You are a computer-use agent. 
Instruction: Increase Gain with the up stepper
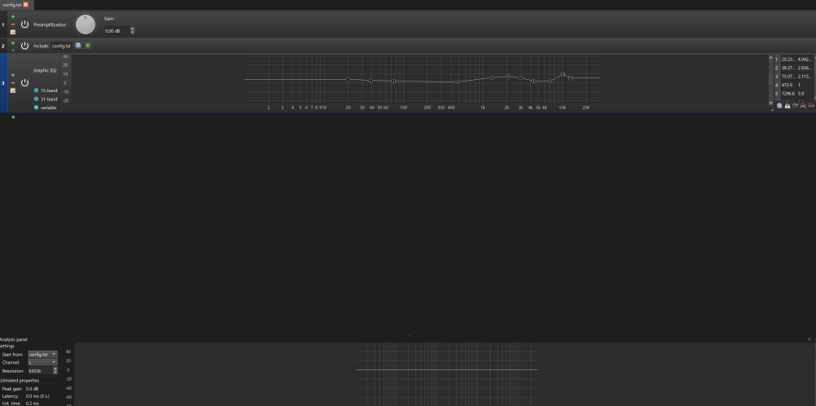132,29
